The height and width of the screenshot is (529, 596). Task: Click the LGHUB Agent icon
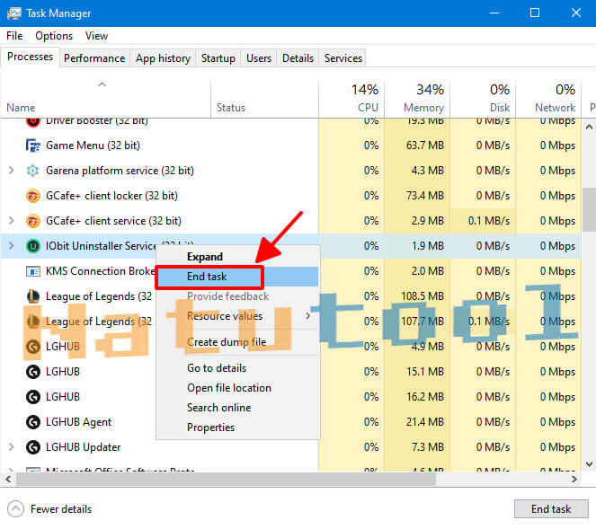click(x=33, y=422)
